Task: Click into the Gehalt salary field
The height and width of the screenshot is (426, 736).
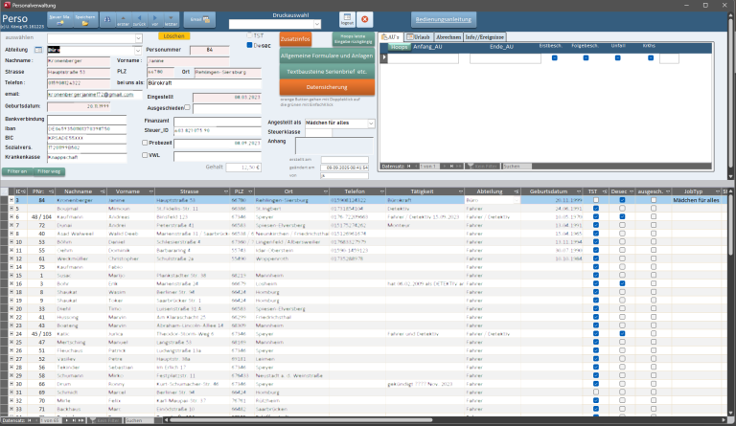Action: 248,167
